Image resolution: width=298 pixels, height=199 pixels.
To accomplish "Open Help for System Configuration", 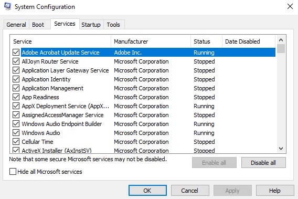I will pyautogui.click(x=275, y=191).
